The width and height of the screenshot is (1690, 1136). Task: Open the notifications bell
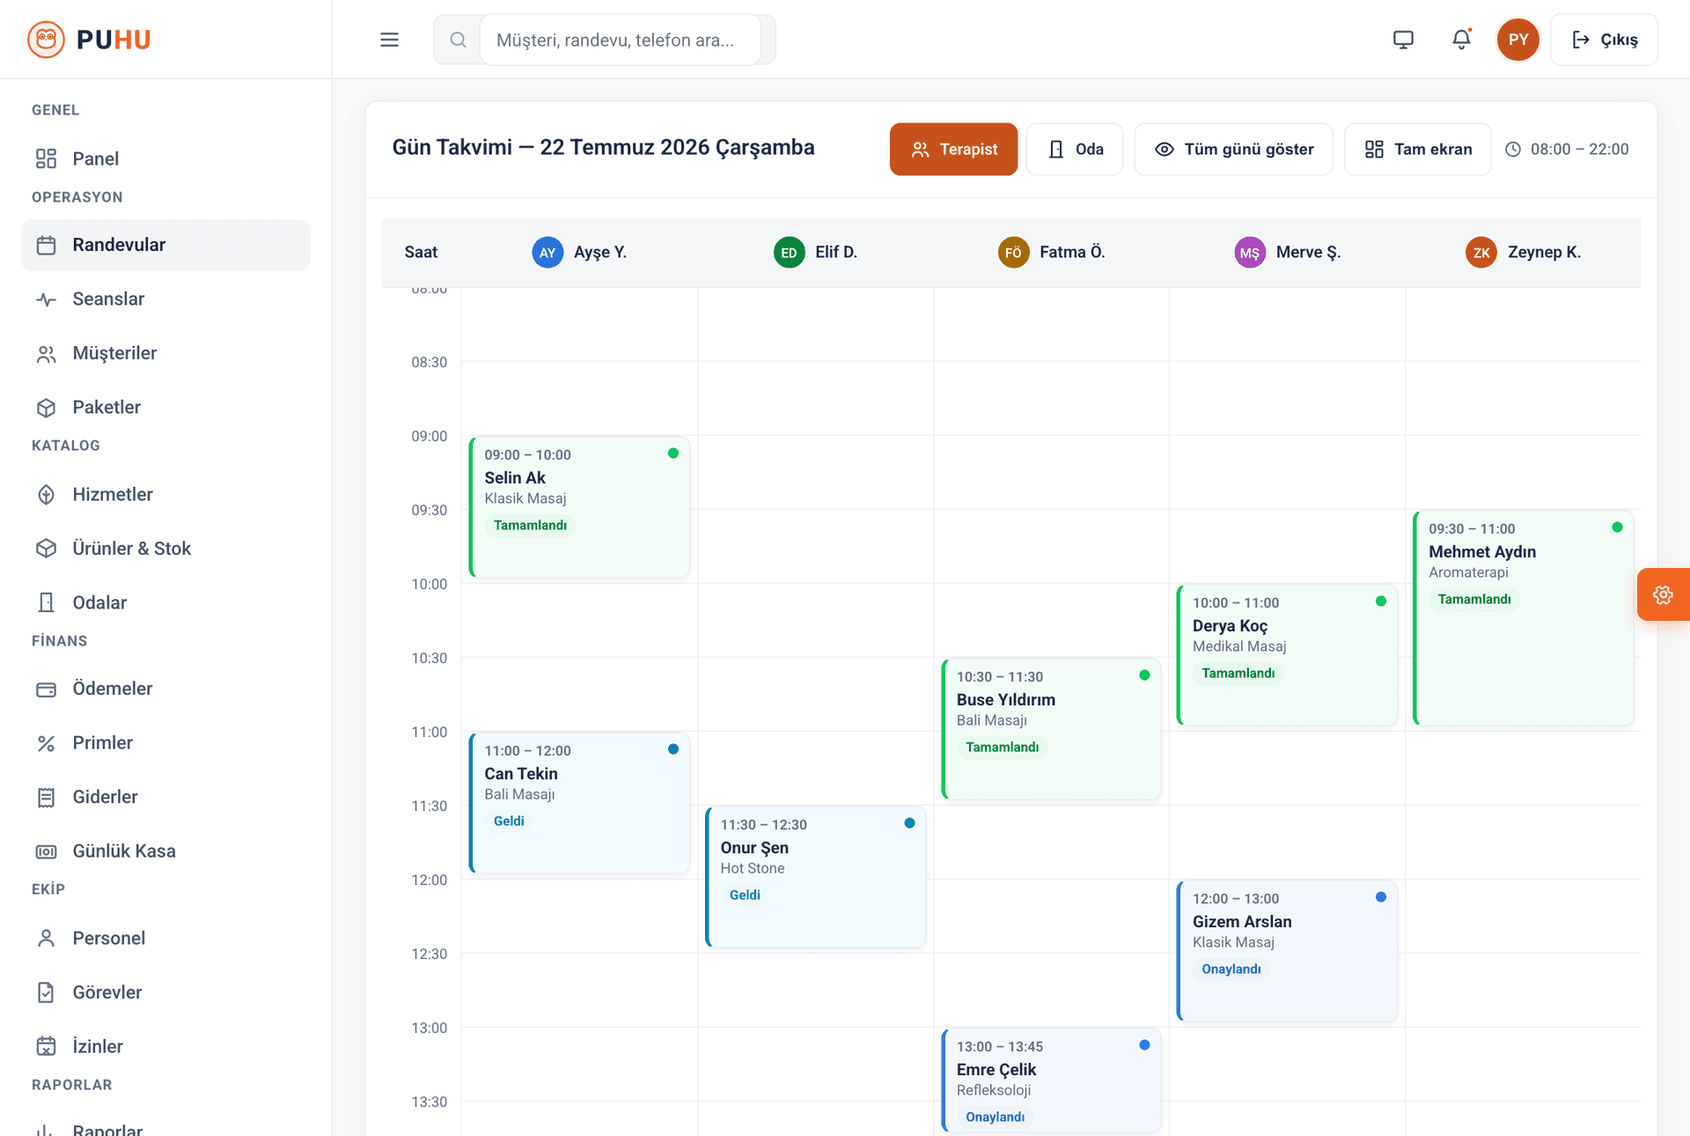click(1461, 40)
